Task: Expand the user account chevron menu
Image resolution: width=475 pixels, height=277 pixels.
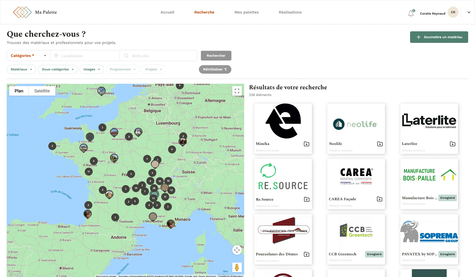Action: 469,12
